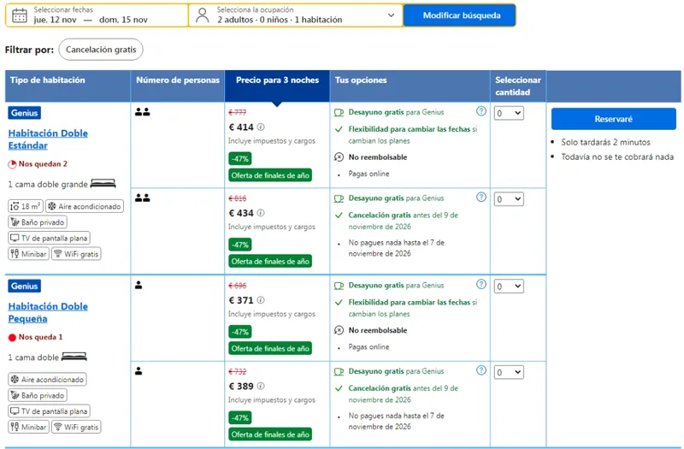Image resolution: width=684 pixels, height=449 pixels.
Task: Click the Reservaré button
Action: coord(613,119)
